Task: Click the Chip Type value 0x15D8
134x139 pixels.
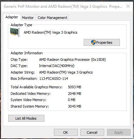Action: pos(98,60)
